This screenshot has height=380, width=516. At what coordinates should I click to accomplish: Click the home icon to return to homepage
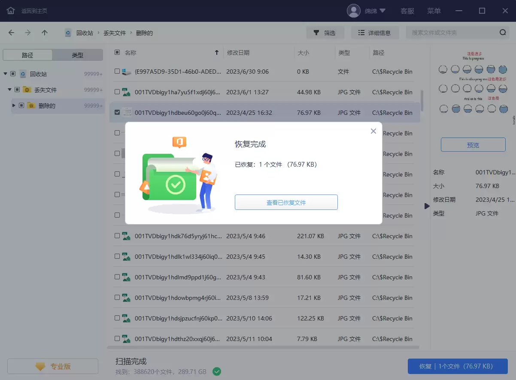(x=10, y=11)
